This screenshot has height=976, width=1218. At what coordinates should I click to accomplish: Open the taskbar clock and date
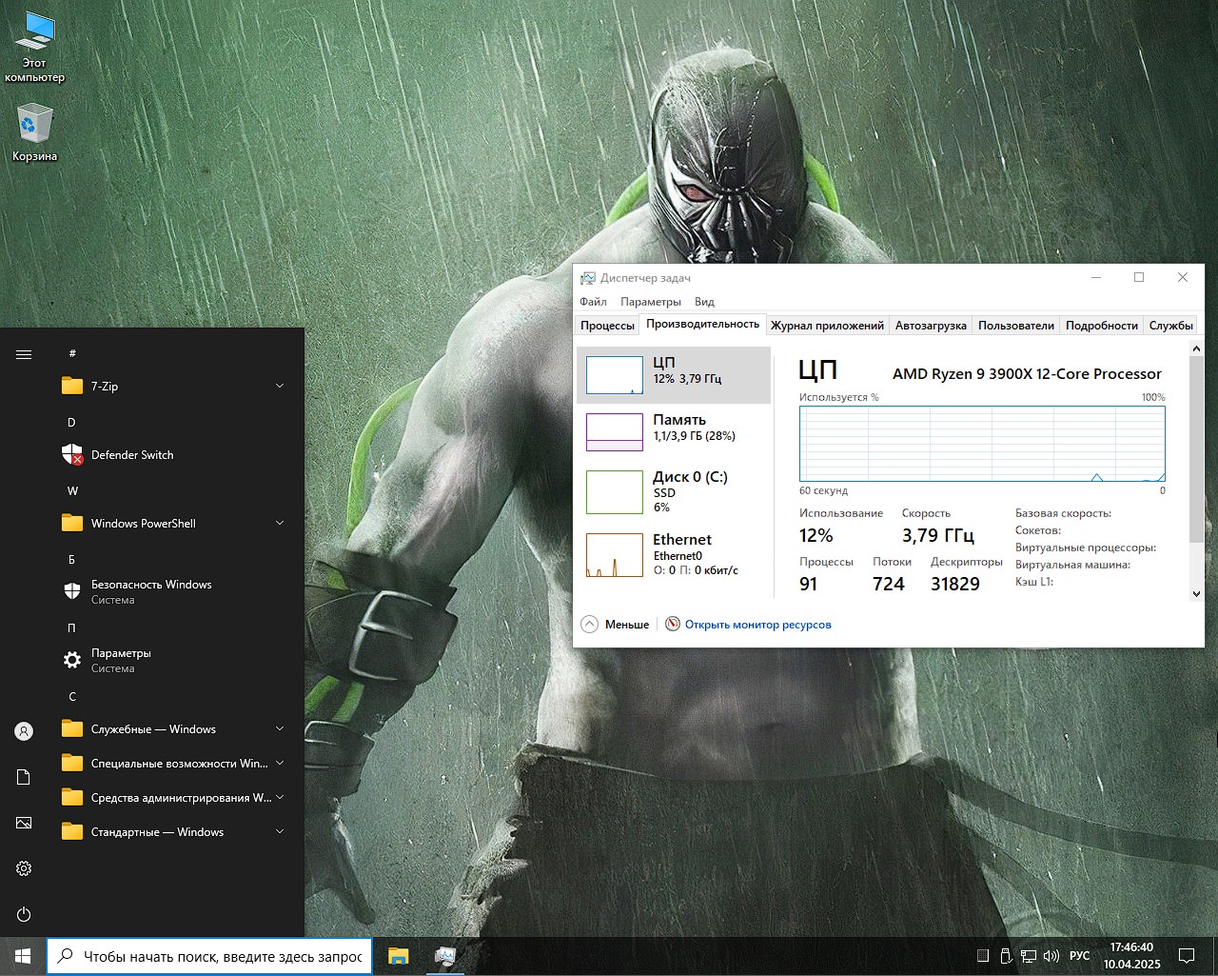[x=1131, y=956]
